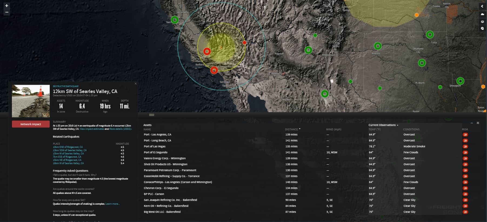Click the "Moderate Smoke" condition for Port of Las Vegas
The height and width of the screenshot is (222, 487).
(x=414, y=147)
